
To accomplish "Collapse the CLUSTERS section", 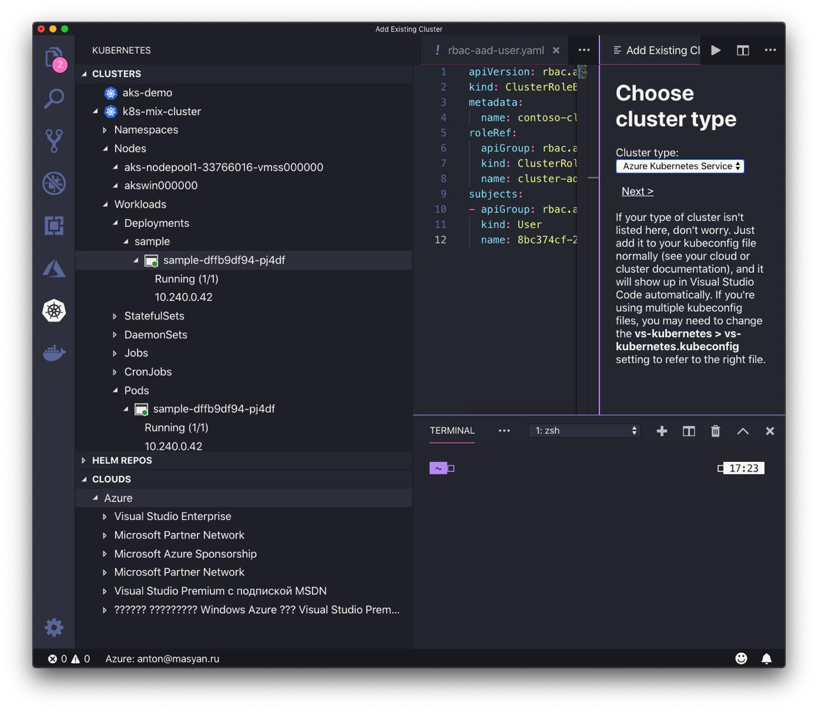I will (84, 74).
